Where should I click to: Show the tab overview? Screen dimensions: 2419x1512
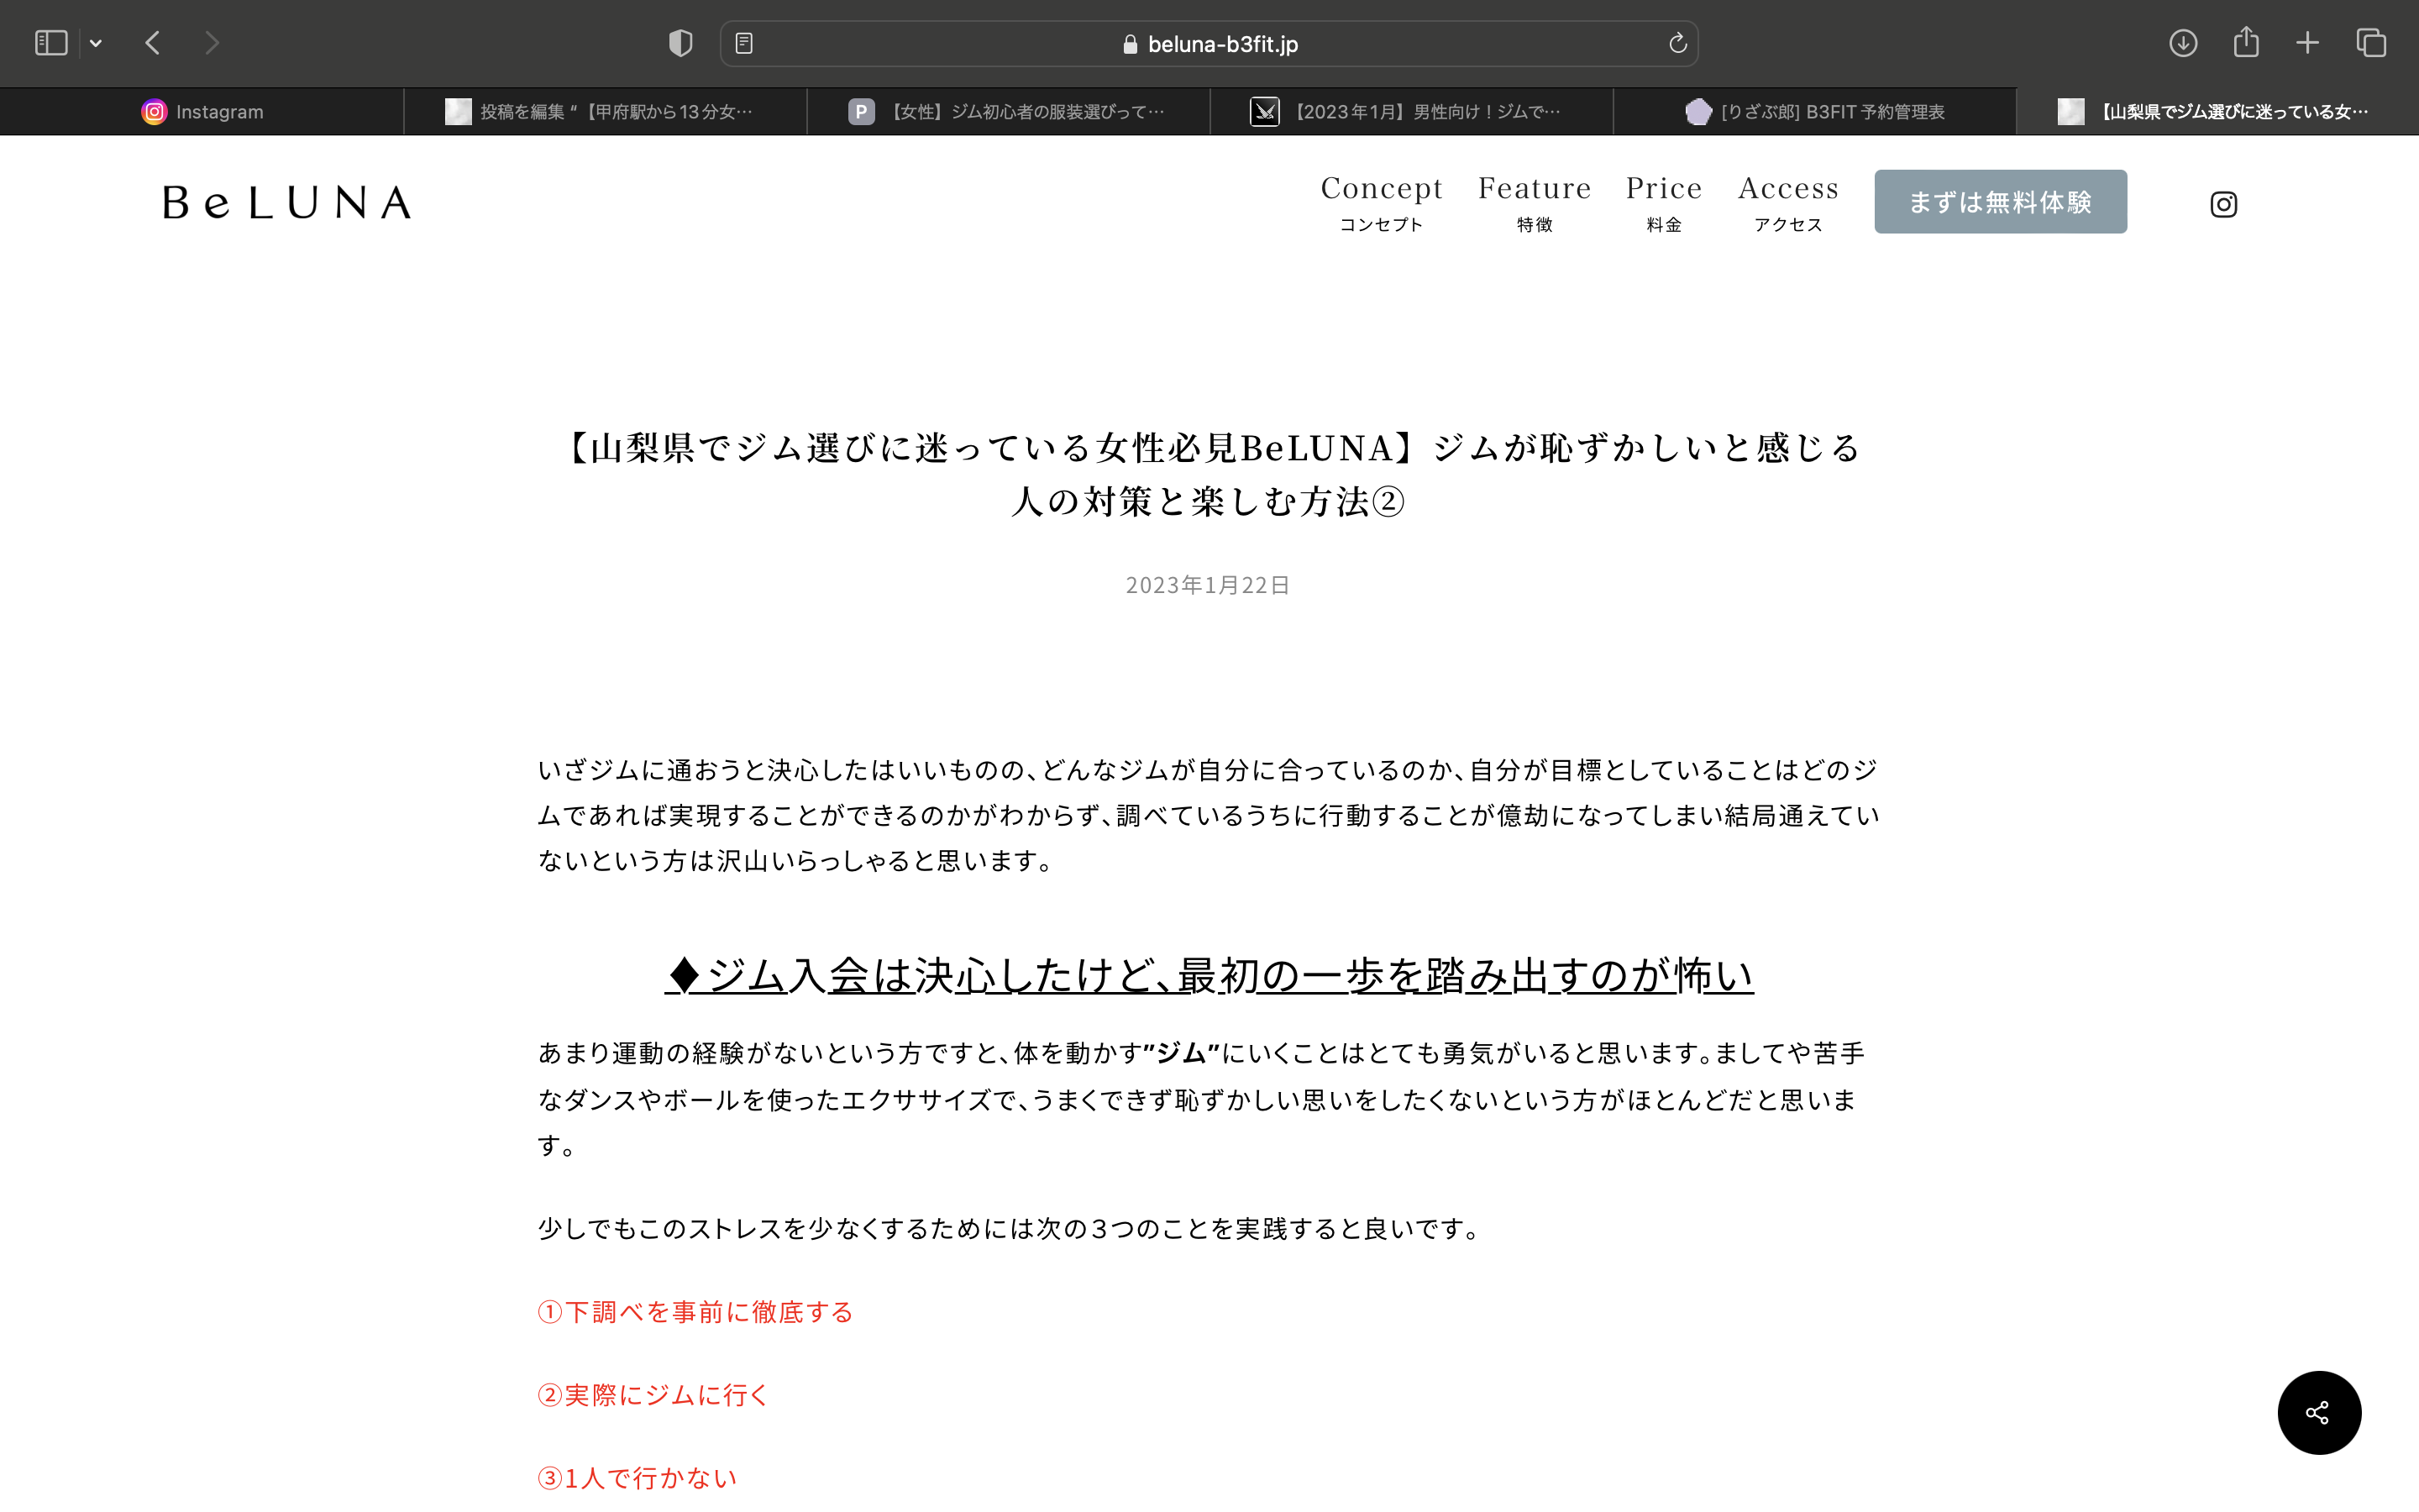pos(2371,43)
